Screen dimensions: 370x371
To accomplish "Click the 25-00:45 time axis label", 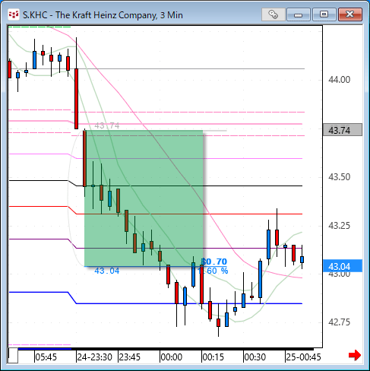I will tap(304, 357).
